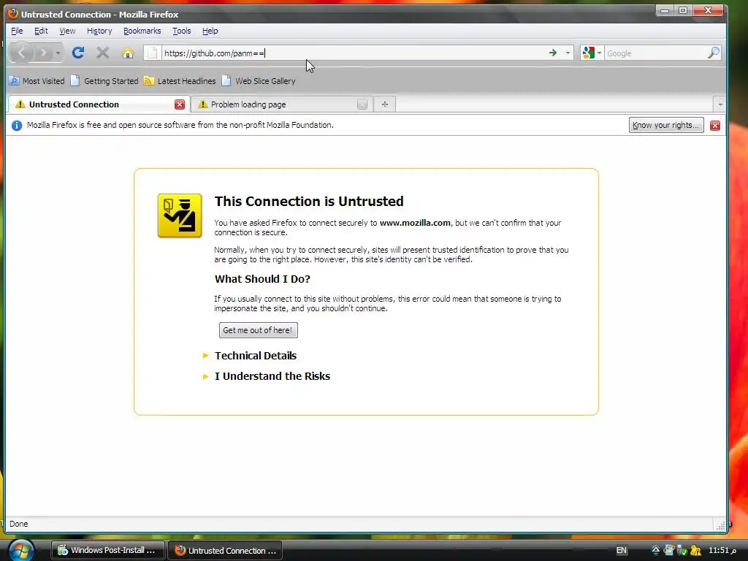Click the EN language indicator

(621, 550)
